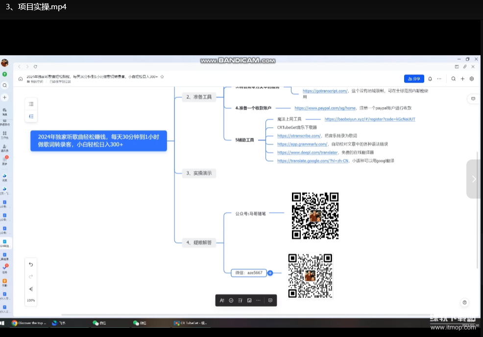Click the home icon beside document title
Screen dimensions: 483x337
(21, 79)
